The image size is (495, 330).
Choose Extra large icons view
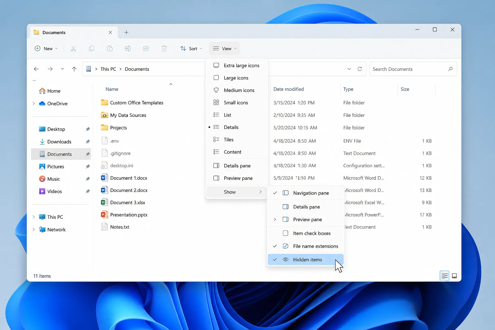[x=237, y=65]
